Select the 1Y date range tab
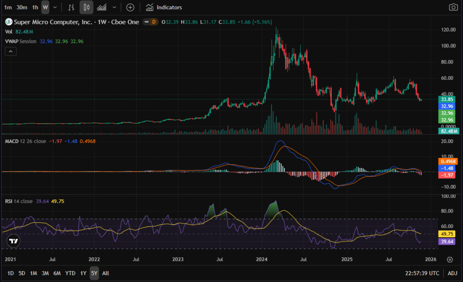Screen dimensions: 463x282 pyautogui.click(x=83, y=273)
